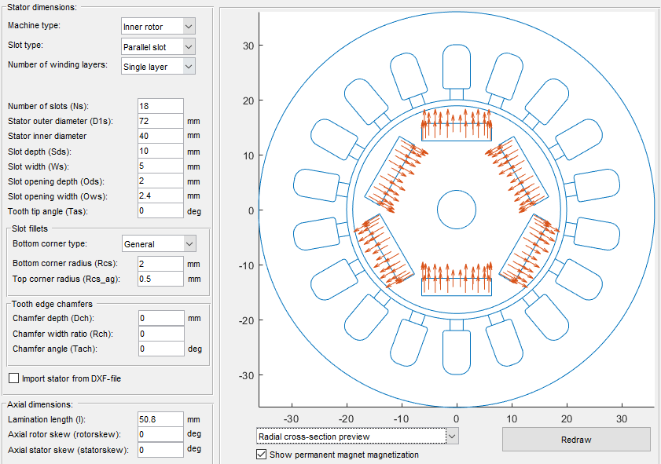Enable Import stator from DXF-file checkbox
661x464 pixels.
pos(13,378)
